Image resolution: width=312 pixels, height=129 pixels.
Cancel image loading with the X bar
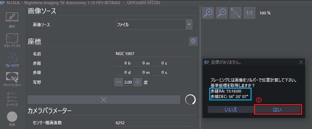pos(104,100)
